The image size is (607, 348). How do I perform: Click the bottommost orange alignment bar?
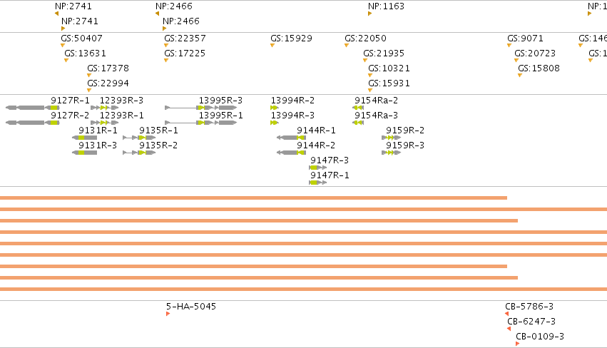pos(304,289)
